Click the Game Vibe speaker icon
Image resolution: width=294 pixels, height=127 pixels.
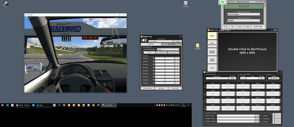pos(144,40)
